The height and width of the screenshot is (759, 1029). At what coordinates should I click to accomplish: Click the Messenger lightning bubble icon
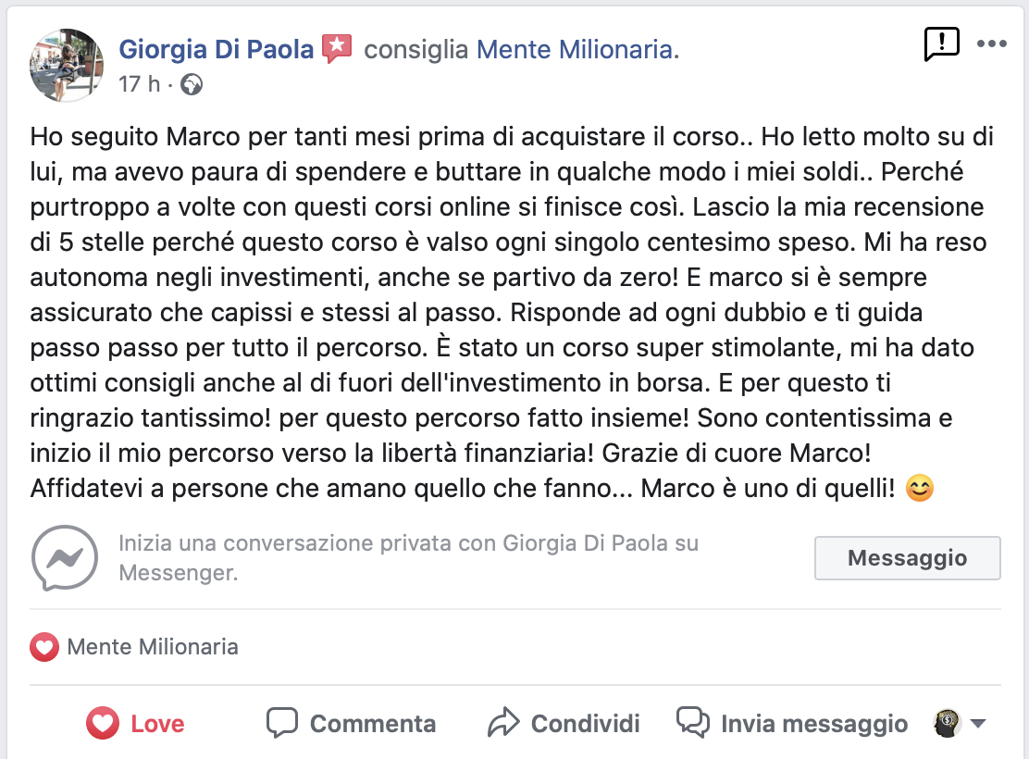(x=65, y=559)
